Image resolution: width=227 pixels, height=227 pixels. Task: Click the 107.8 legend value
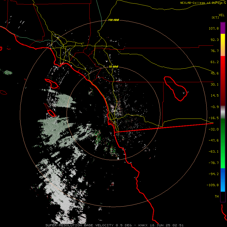[x=214, y=28]
